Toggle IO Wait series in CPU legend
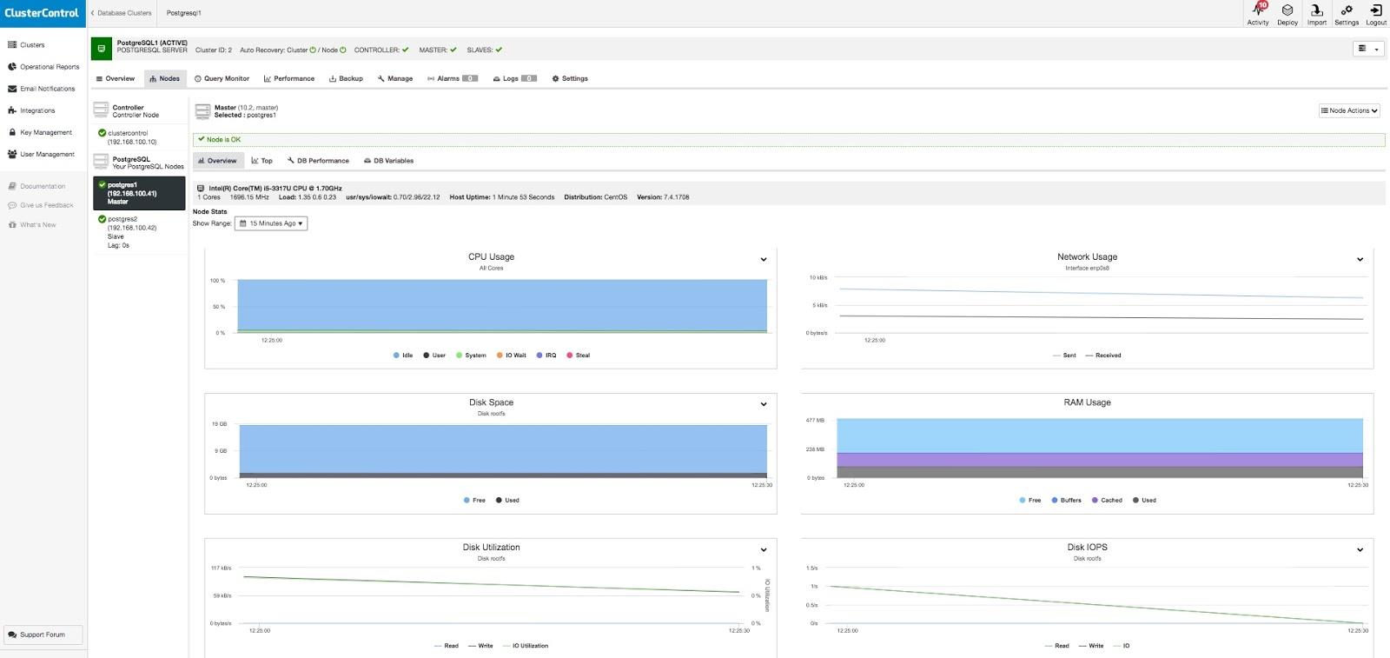 coord(511,356)
